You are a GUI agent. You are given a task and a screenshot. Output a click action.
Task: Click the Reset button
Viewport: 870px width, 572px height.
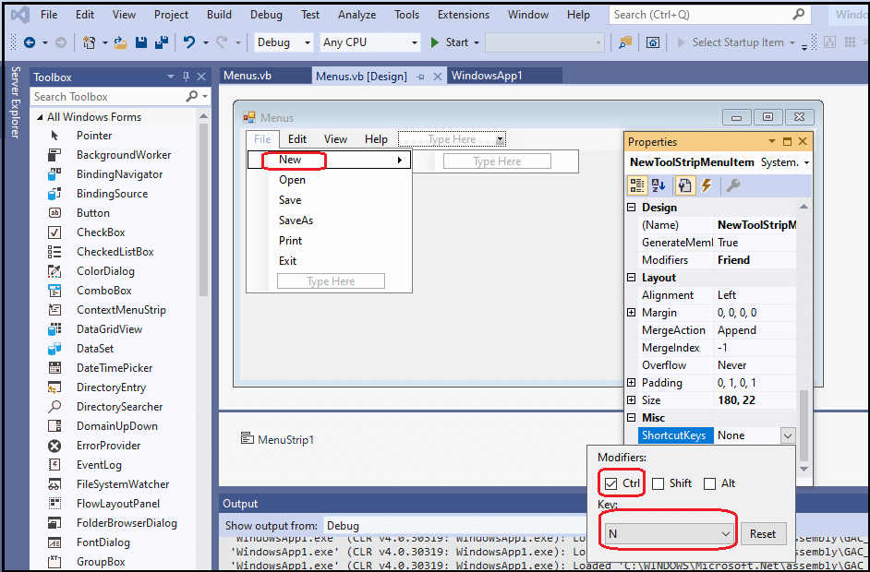tap(762, 533)
